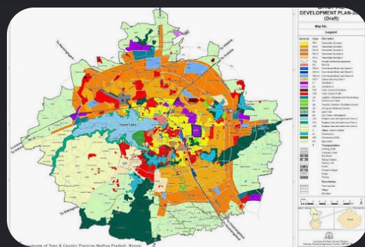Click the dark maroon legend color swatch
Viewport: 365px width, 247px height.
click(x=304, y=90)
